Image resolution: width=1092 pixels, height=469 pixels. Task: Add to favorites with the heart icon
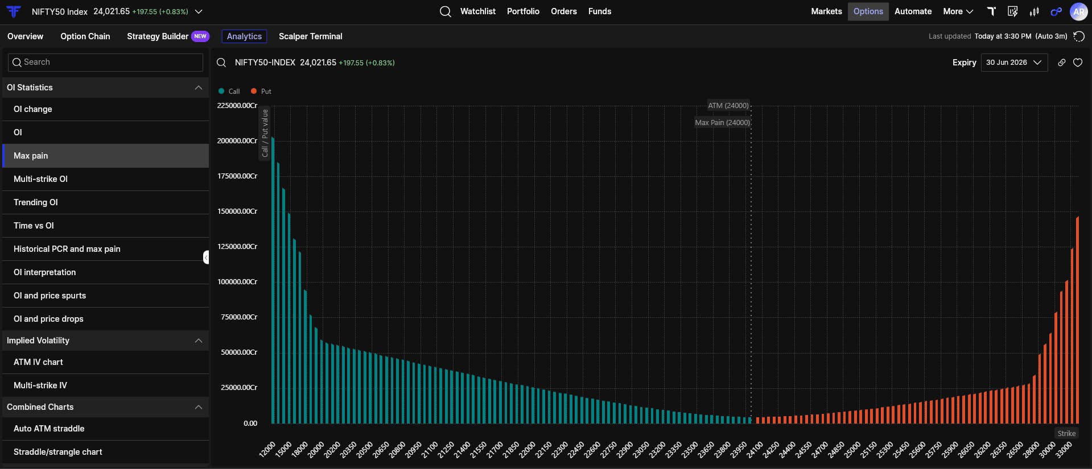[x=1078, y=63]
